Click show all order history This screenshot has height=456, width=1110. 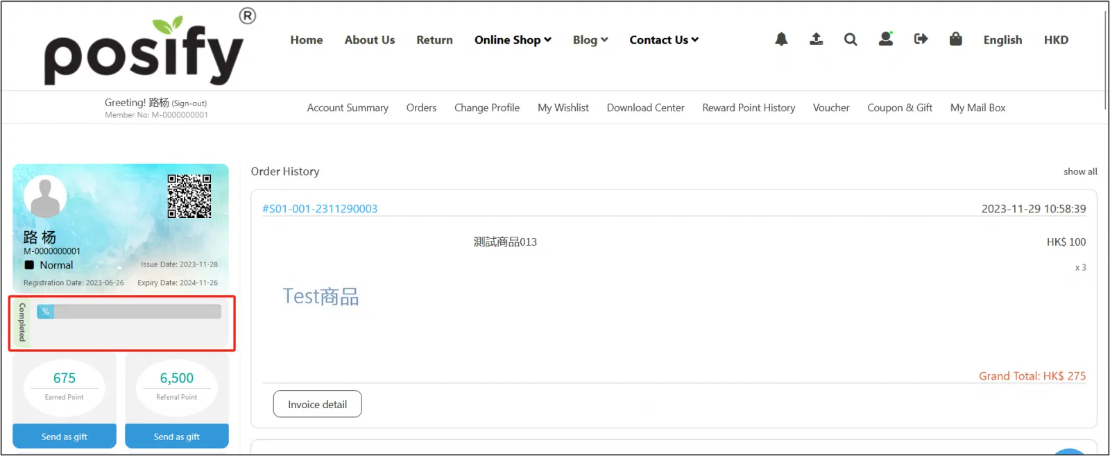pos(1080,171)
